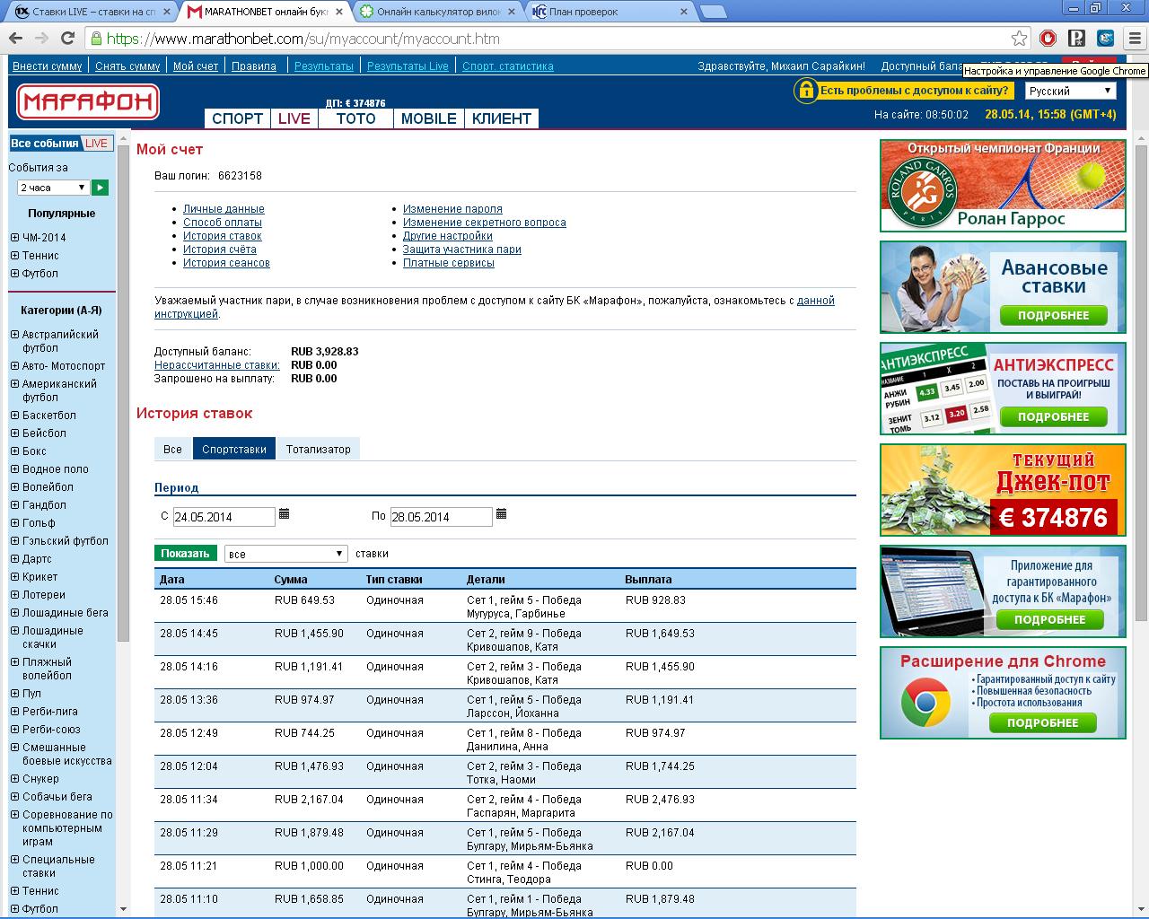1149x919 pixels.
Task: Open the 'все' bets filter dropdown
Action: point(285,554)
